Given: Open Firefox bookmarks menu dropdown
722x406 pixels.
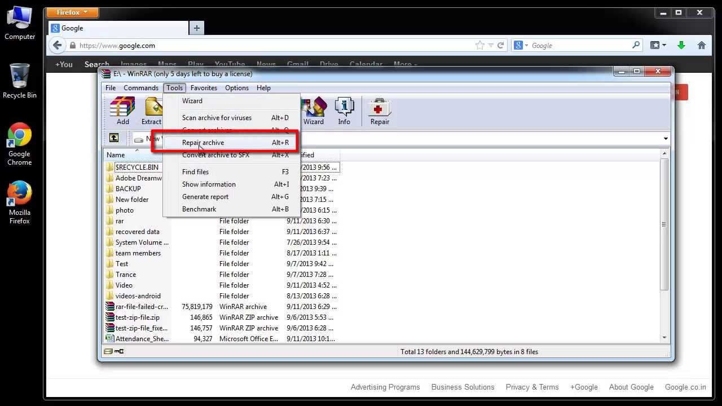Looking at the screenshot, I should click(658, 46).
